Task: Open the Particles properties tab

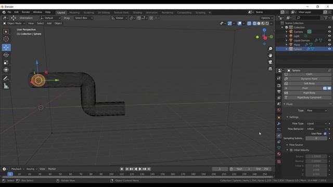Action: (x=279, y=129)
